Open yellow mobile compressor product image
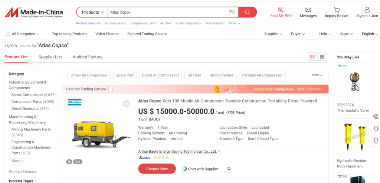This screenshot has height=183, width=380. pos(101,134)
